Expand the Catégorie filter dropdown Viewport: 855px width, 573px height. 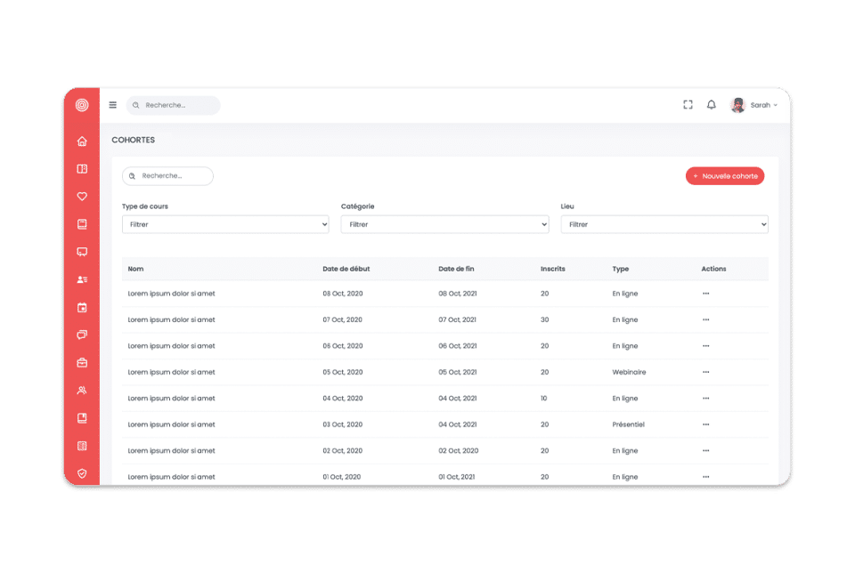pyautogui.click(x=445, y=224)
